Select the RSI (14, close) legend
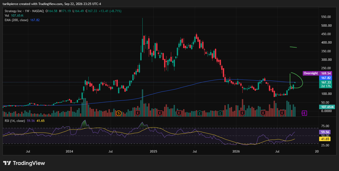 point(24,121)
